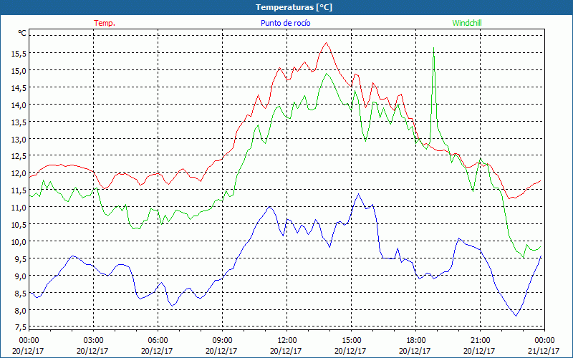Click the 12,5 y-axis value
Image resolution: width=573 pixels, height=358 pixels.
pyautogui.click(x=19, y=156)
